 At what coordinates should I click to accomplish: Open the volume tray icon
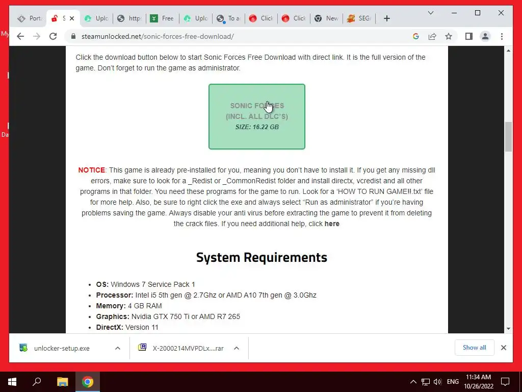point(437,382)
